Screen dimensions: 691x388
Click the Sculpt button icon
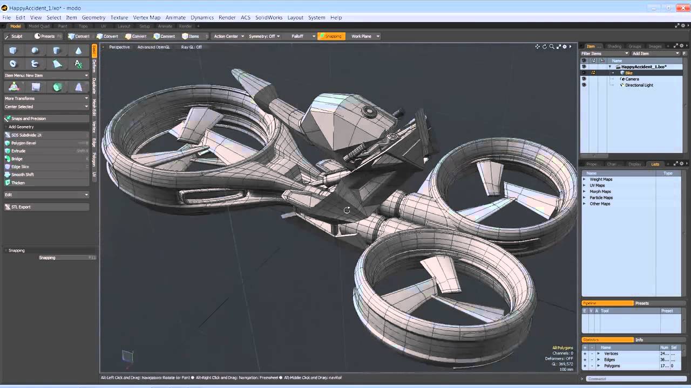pos(8,36)
